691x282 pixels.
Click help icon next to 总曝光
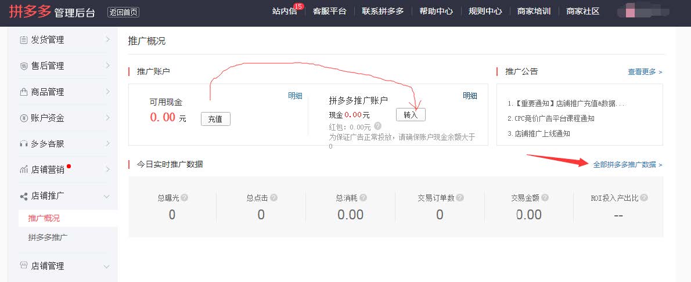tap(184, 198)
